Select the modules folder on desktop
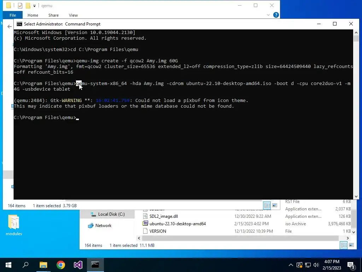The image size is (362, 272). tap(14, 225)
